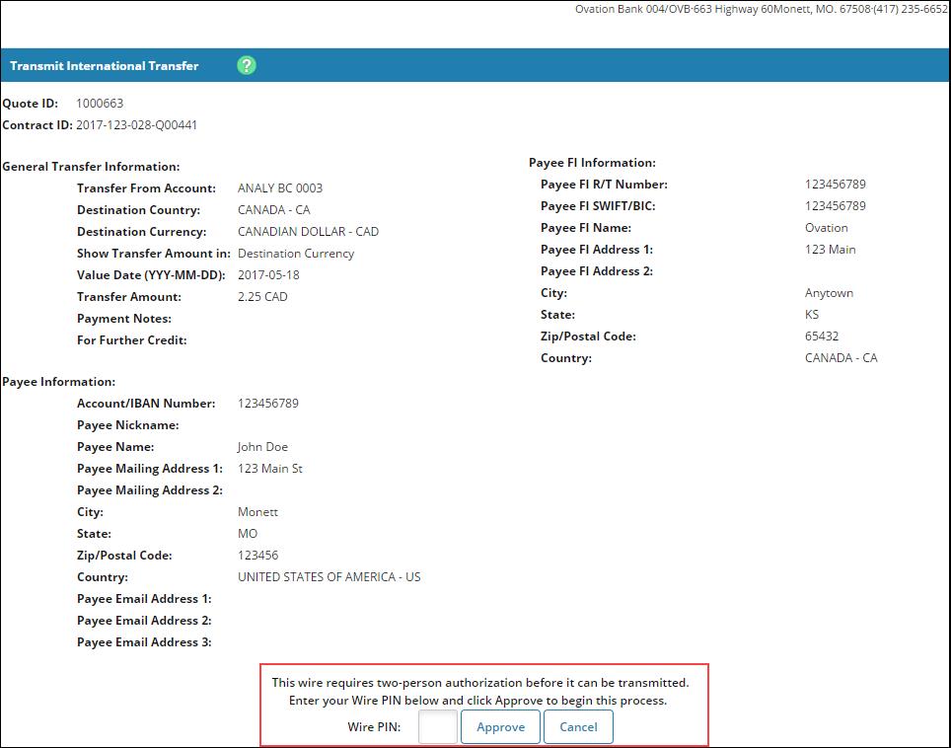Select the Contract ID value 2017-123-028-Q00441
The height and width of the screenshot is (748, 951).
point(136,125)
